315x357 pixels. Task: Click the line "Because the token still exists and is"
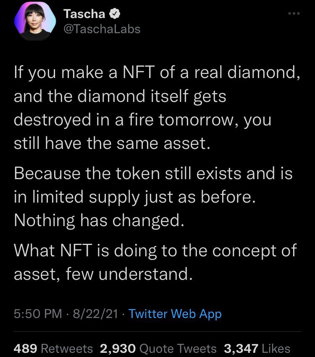tap(153, 174)
